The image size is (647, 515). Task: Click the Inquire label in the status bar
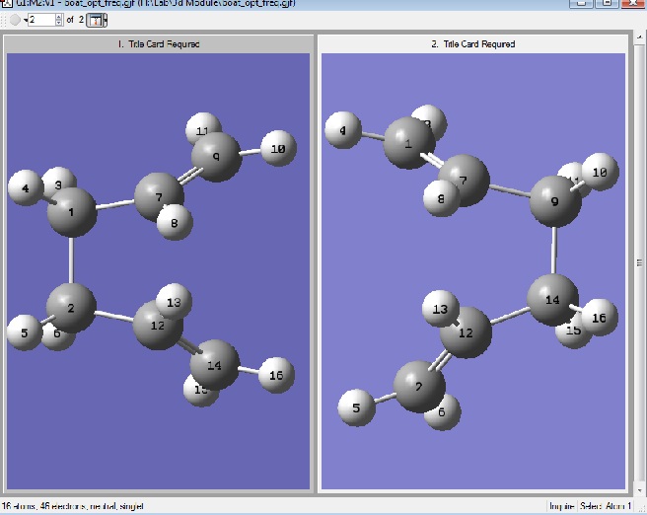pos(561,506)
